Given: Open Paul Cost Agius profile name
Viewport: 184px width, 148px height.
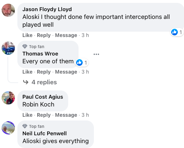Looking at the screenshot, I should pyautogui.click(x=43, y=97).
